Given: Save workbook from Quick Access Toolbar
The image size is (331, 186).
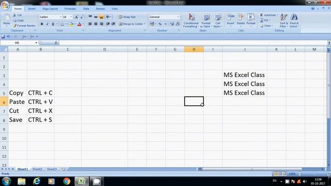Looking at the screenshot, I should 3,37.
